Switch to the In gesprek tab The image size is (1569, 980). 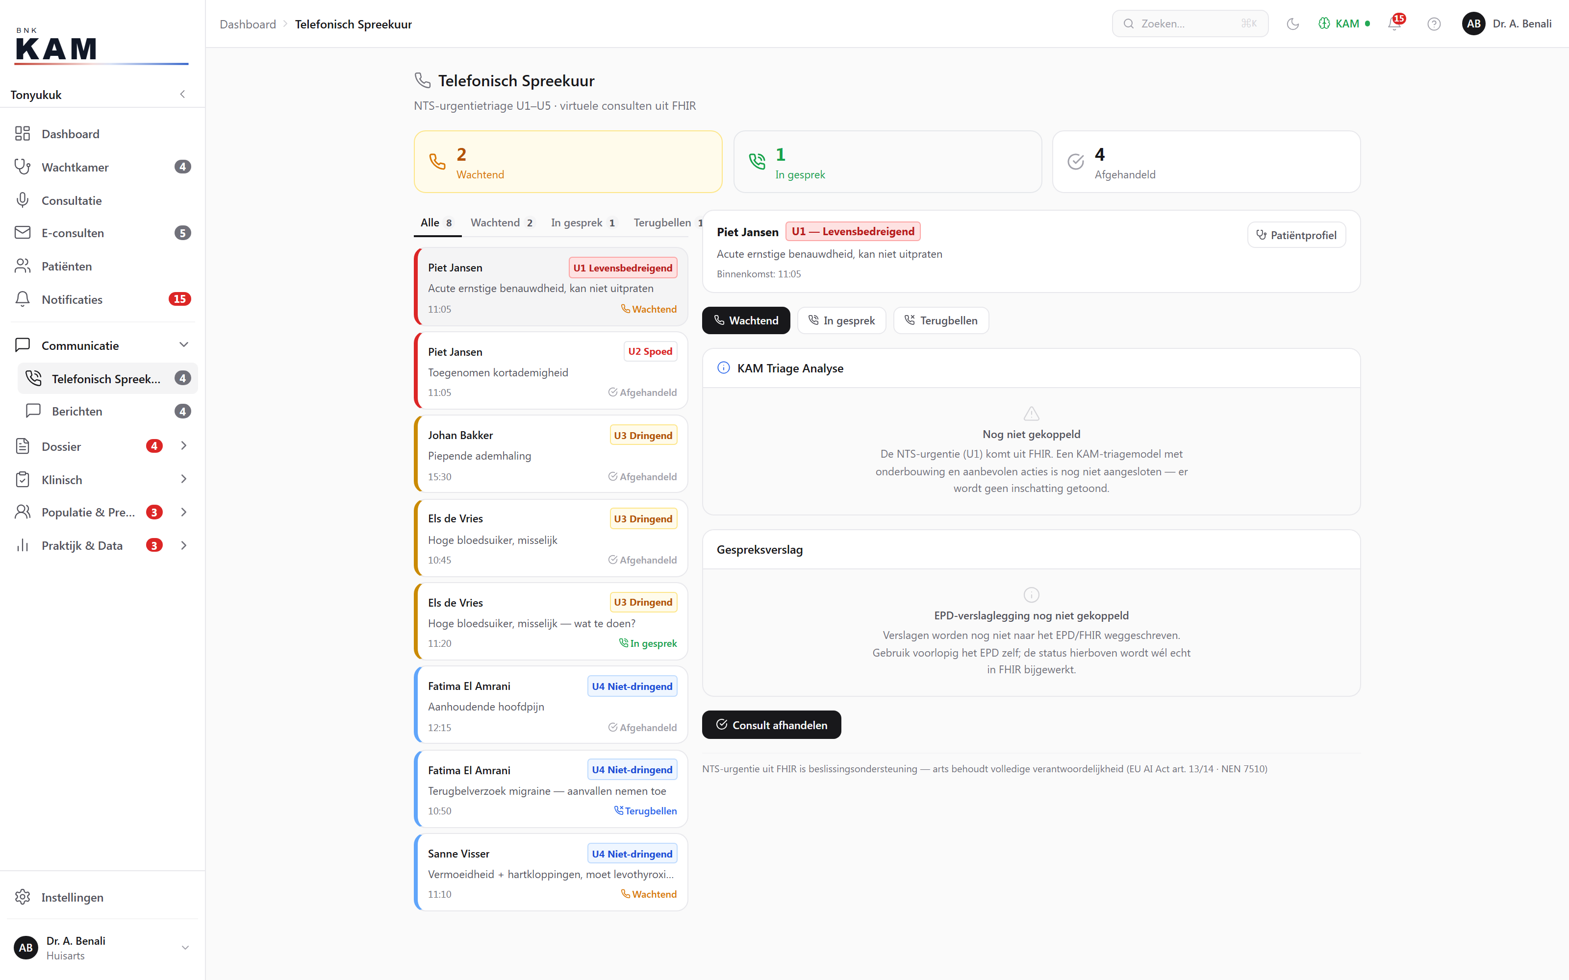coord(583,223)
